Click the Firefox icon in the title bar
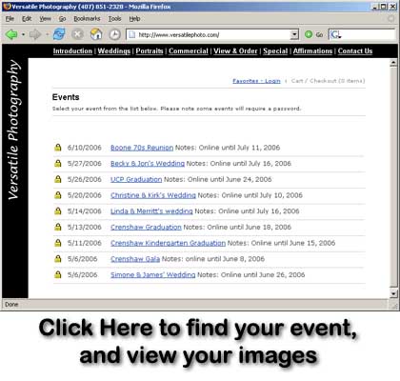The image size is (400, 381). point(7,7)
